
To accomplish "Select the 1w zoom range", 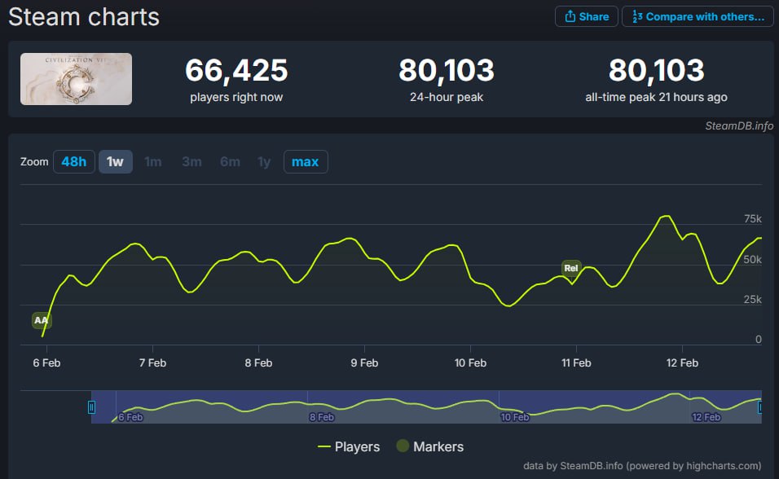I will [x=115, y=161].
